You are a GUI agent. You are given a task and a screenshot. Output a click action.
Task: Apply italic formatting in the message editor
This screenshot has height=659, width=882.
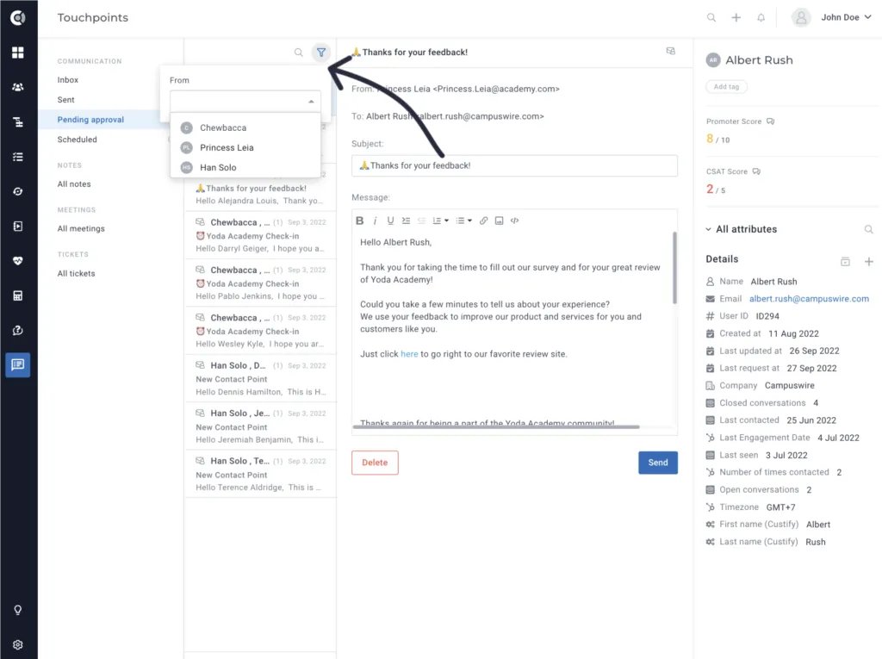tap(375, 221)
